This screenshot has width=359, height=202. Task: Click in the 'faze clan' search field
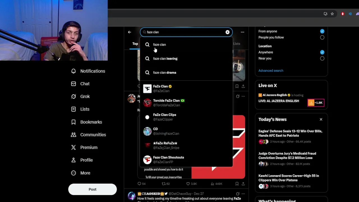[x=186, y=32]
